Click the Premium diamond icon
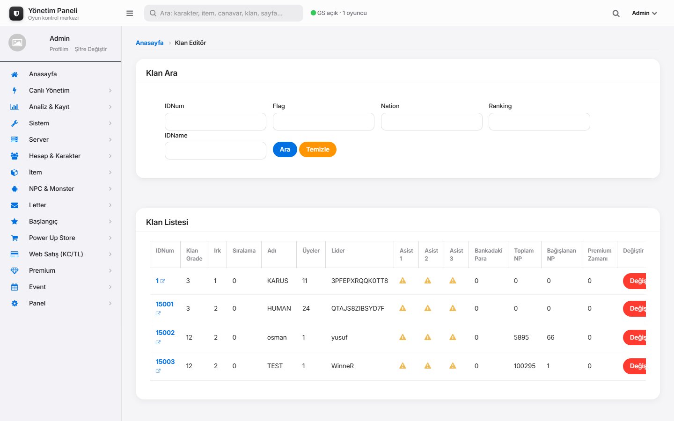 (x=15, y=271)
